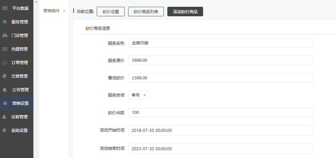The width and height of the screenshot is (336, 158).
Task: Click the 活动结束时间 field label
Action: click(x=112, y=149)
